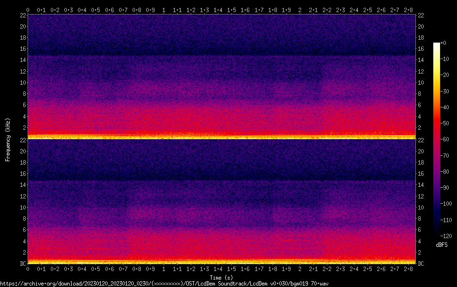Click the 1.5 tick on the bottom time axis
This screenshot has width=457, height=287.
[232, 269]
